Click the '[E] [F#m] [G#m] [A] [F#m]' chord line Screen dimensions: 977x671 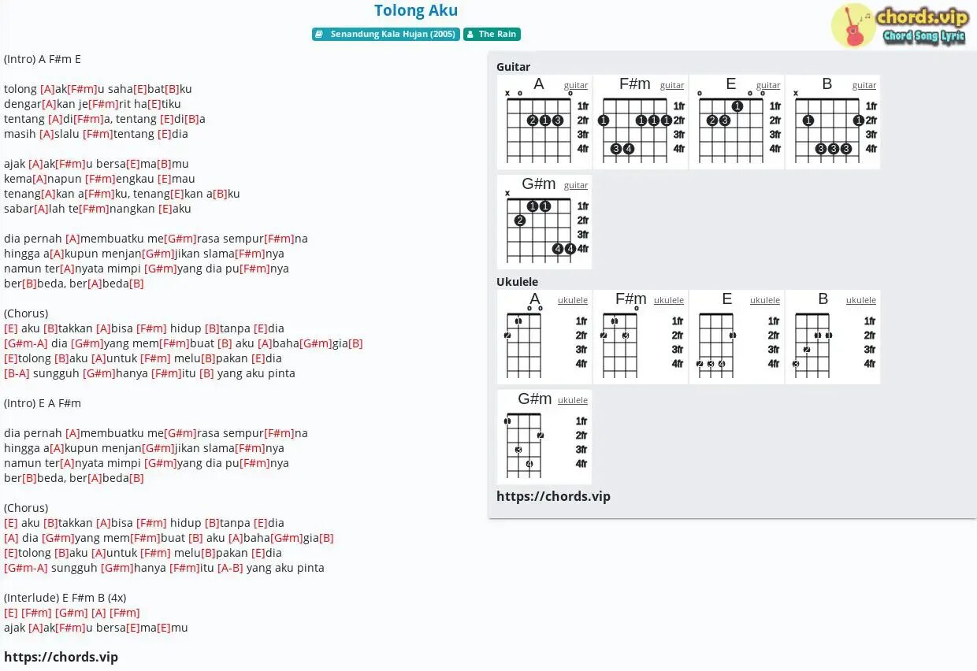point(72,613)
